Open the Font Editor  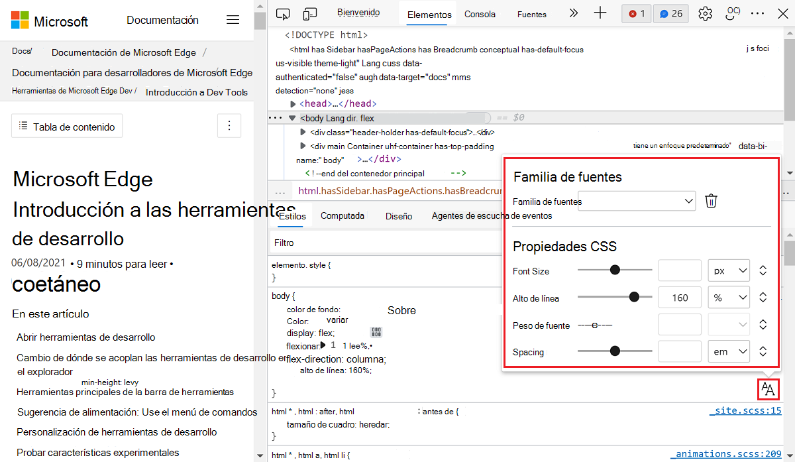click(x=768, y=390)
